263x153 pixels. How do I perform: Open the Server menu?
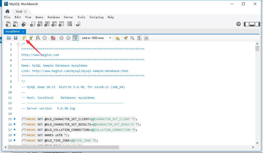pyautogui.click(x=68, y=17)
